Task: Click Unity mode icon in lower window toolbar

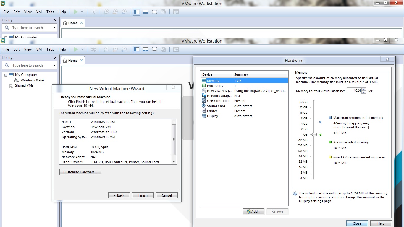Action: (163, 49)
